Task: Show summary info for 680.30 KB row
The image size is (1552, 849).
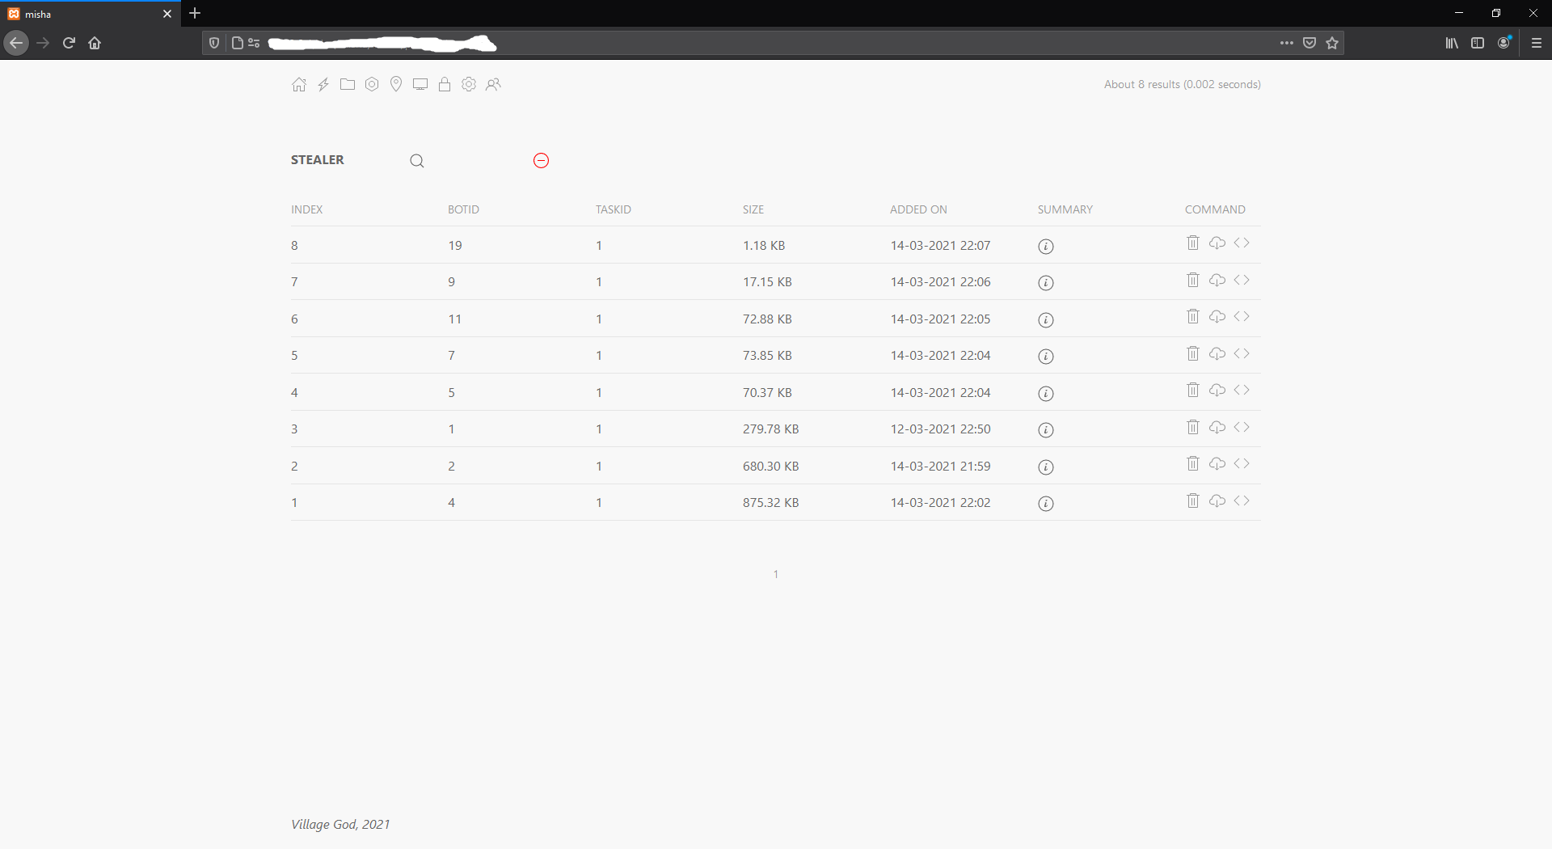Action: (x=1046, y=467)
